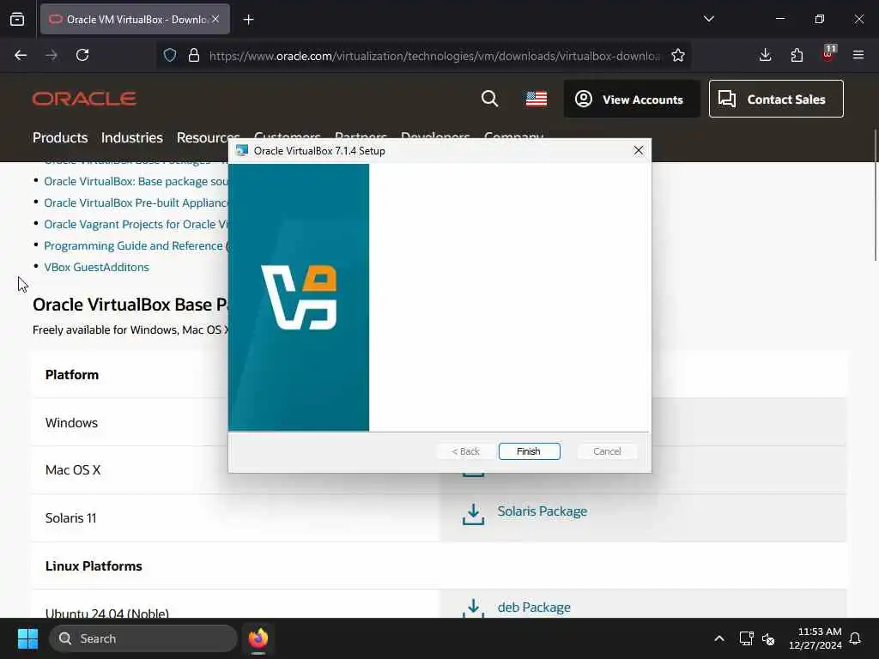Click setup dialog title bar icon
879x659 pixels.
click(241, 150)
